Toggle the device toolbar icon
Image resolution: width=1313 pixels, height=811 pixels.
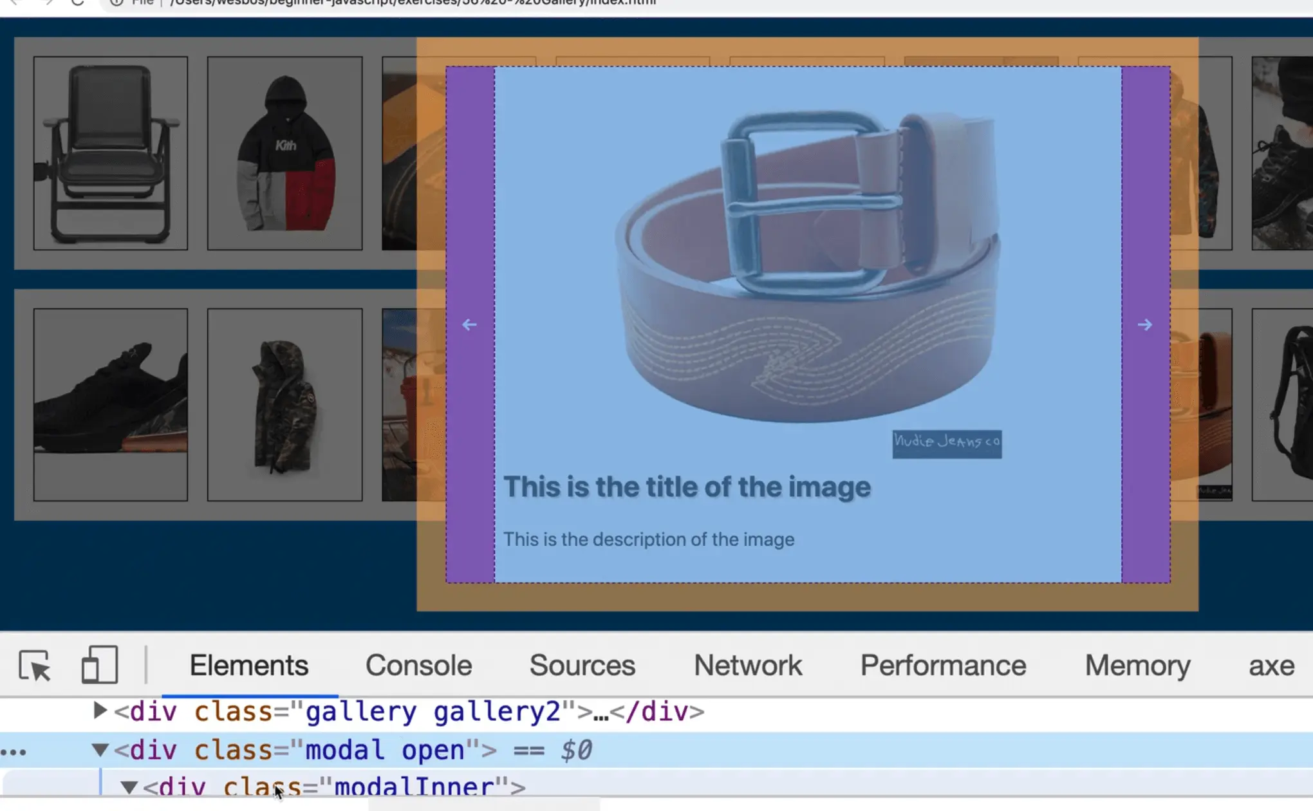pyautogui.click(x=100, y=665)
